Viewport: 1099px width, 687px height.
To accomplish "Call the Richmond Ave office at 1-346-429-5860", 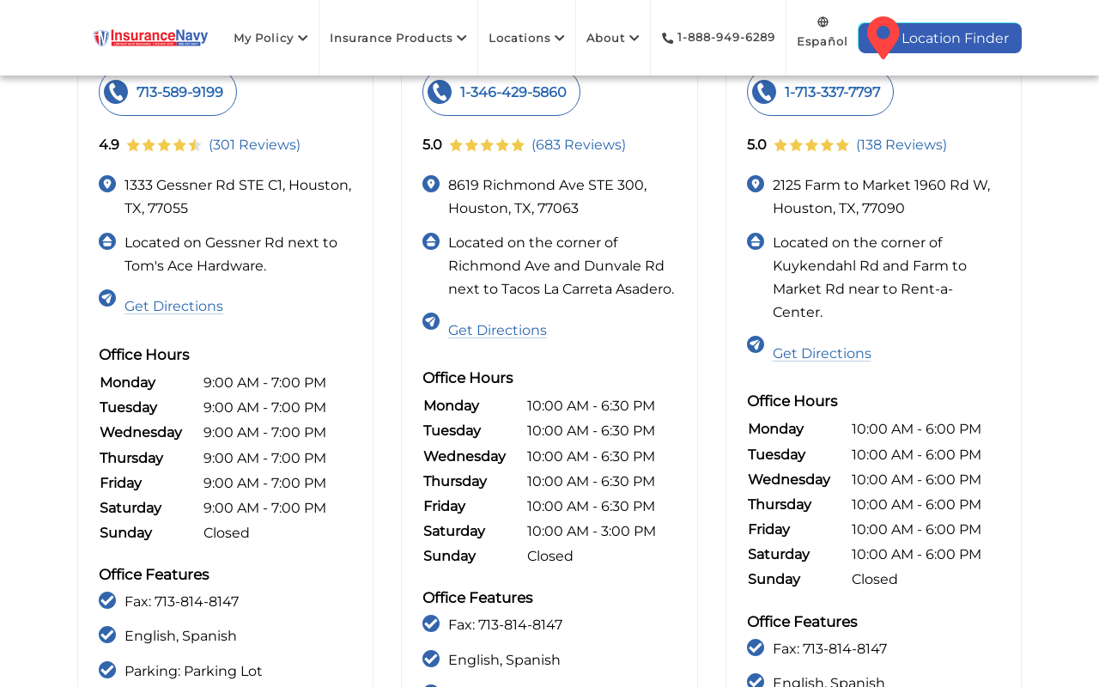I will (501, 93).
